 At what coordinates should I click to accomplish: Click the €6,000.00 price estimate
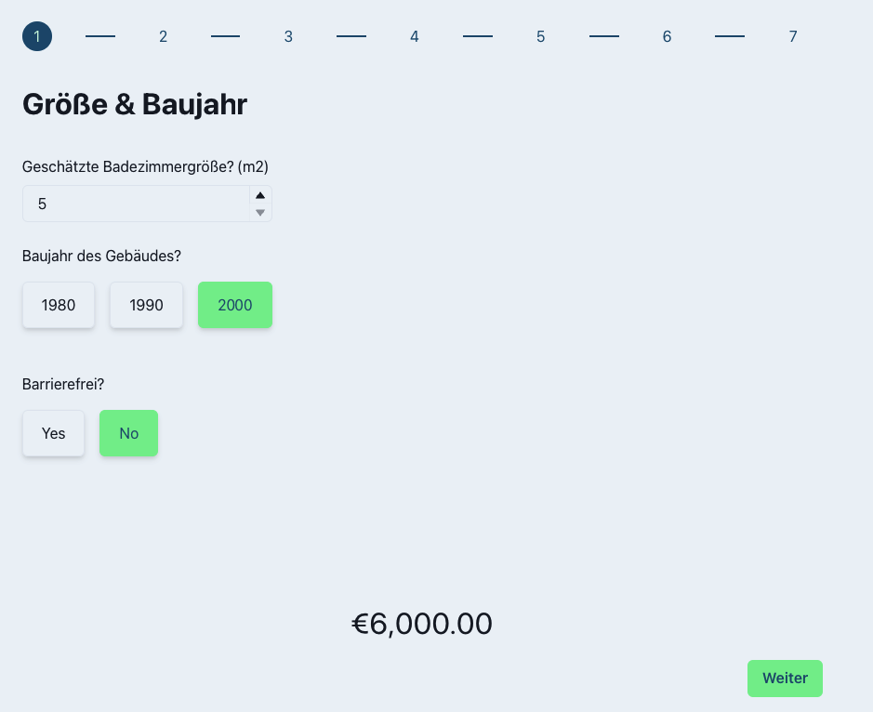click(422, 624)
